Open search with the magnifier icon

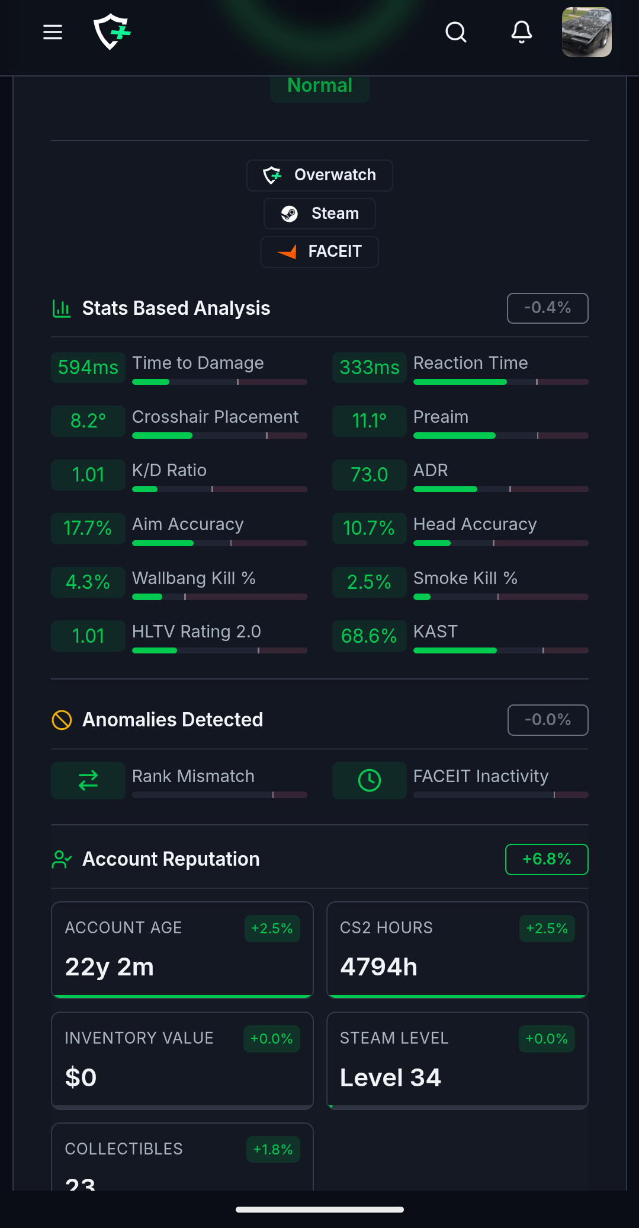click(455, 32)
